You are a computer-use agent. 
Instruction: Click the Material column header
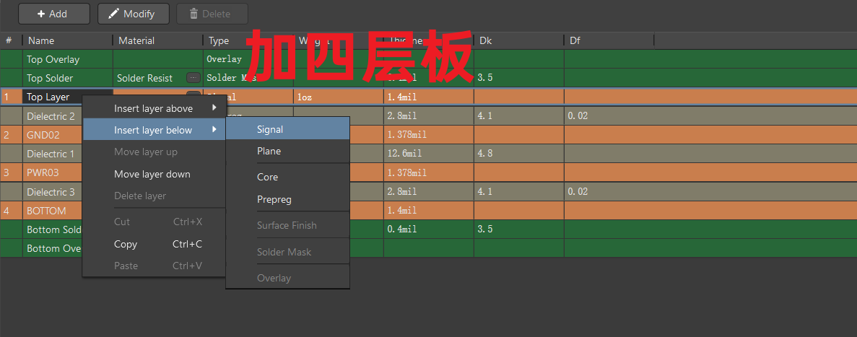click(x=136, y=40)
